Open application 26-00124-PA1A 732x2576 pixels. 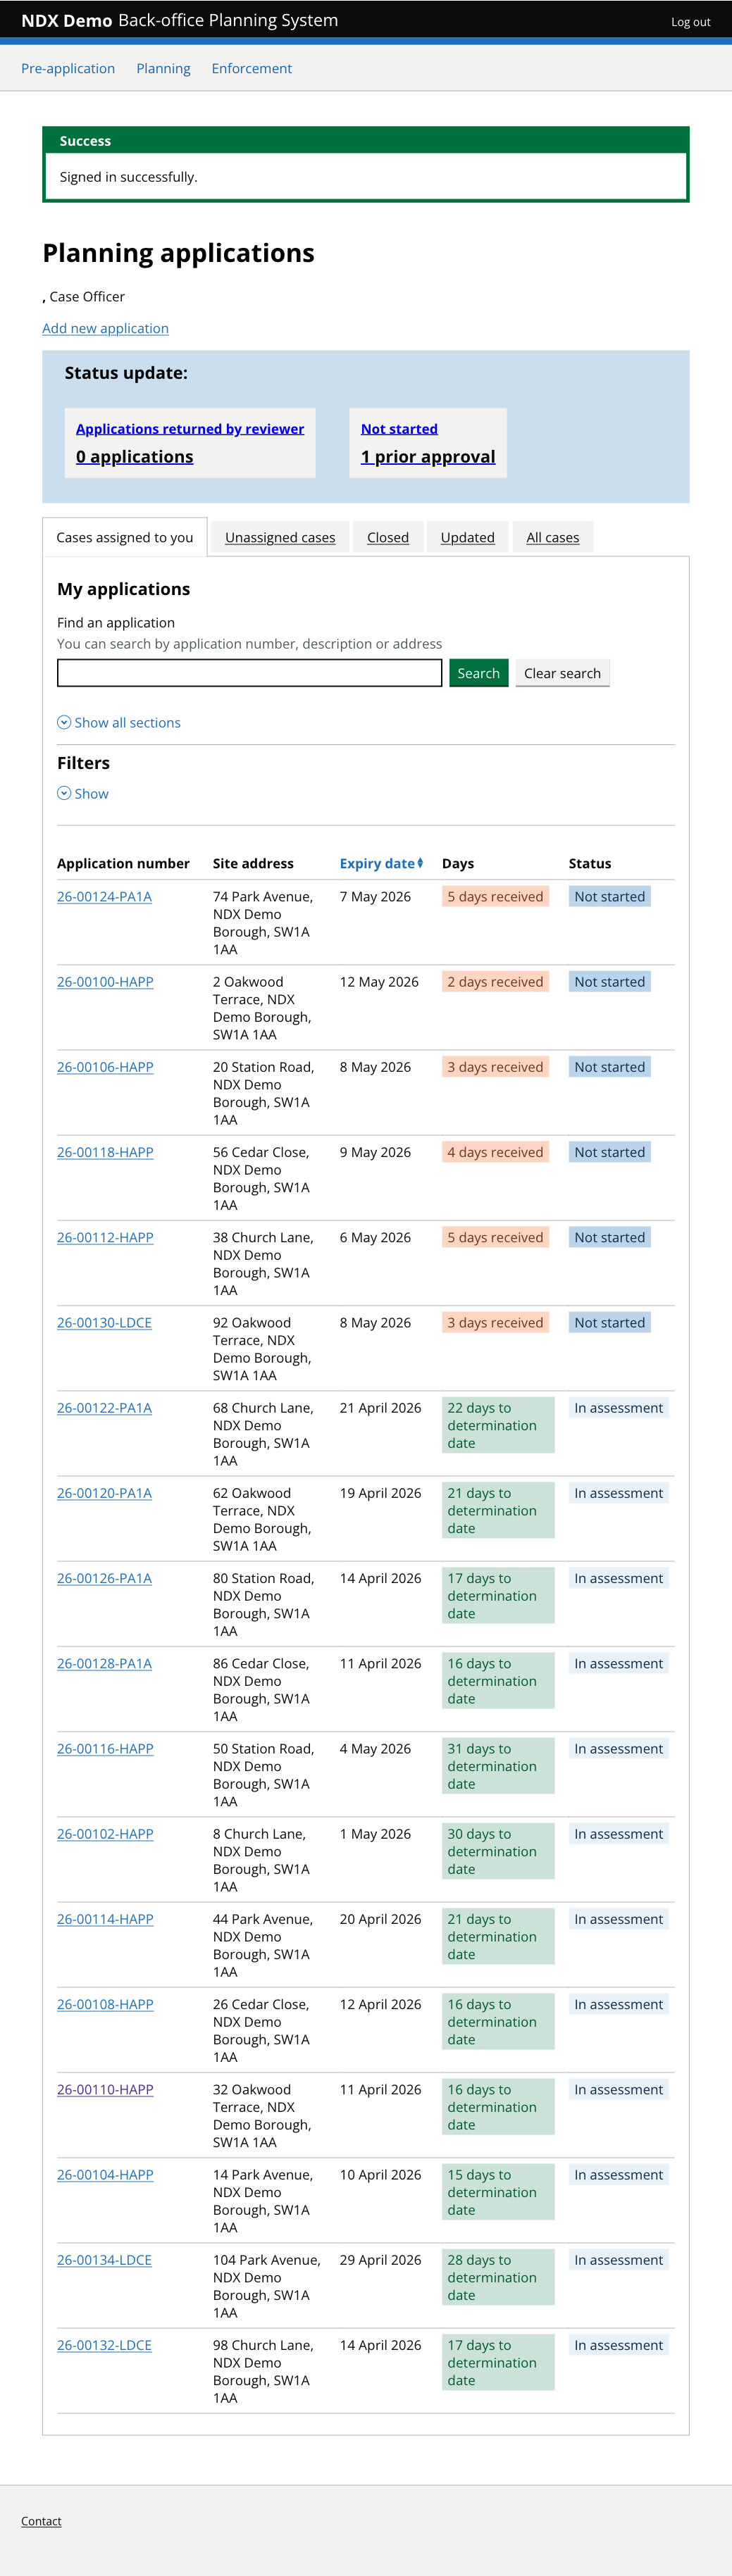(x=104, y=896)
